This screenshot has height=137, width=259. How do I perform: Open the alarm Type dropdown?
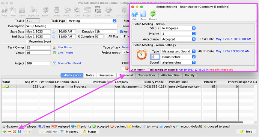[178, 51]
